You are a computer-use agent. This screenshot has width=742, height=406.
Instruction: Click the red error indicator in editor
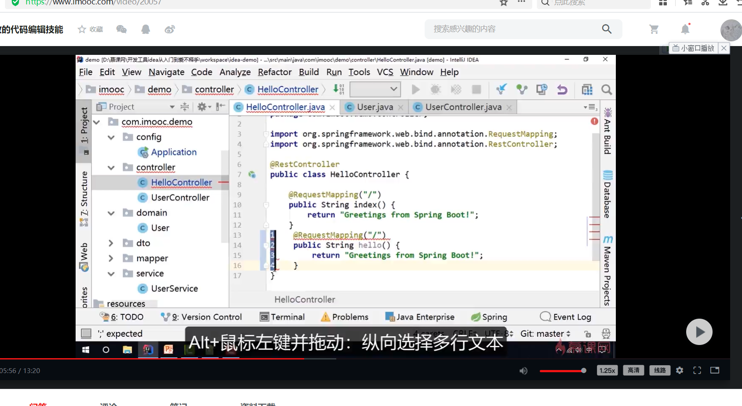click(x=594, y=121)
